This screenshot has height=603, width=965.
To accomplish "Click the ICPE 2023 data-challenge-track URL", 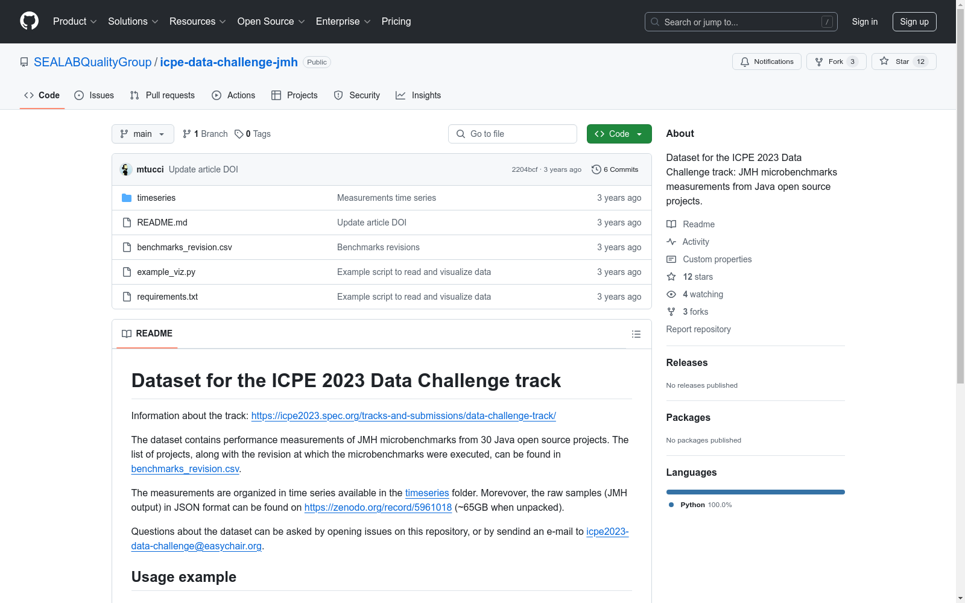I will tap(403, 415).
